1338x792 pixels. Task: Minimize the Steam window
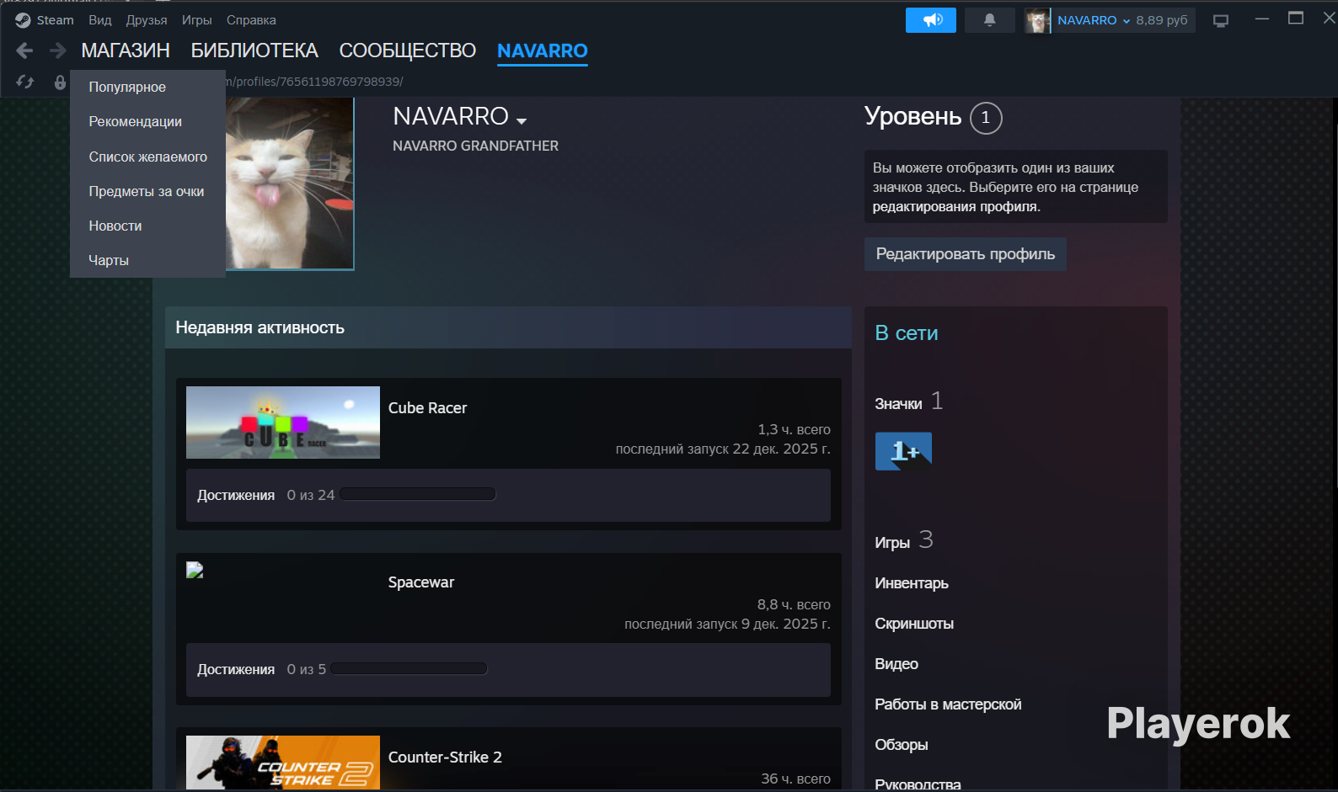tap(1261, 19)
